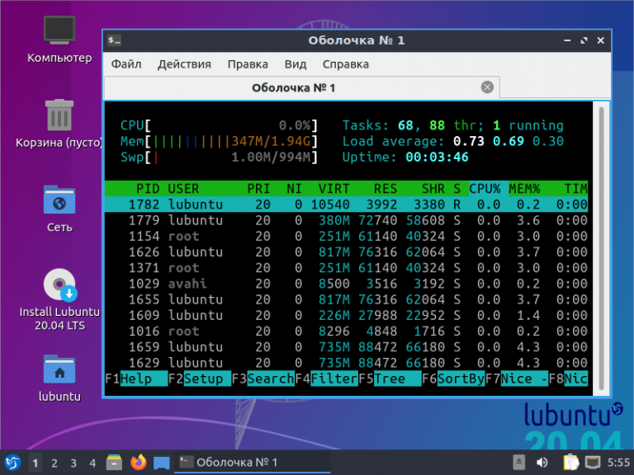Open the Действия menu

click(184, 63)
